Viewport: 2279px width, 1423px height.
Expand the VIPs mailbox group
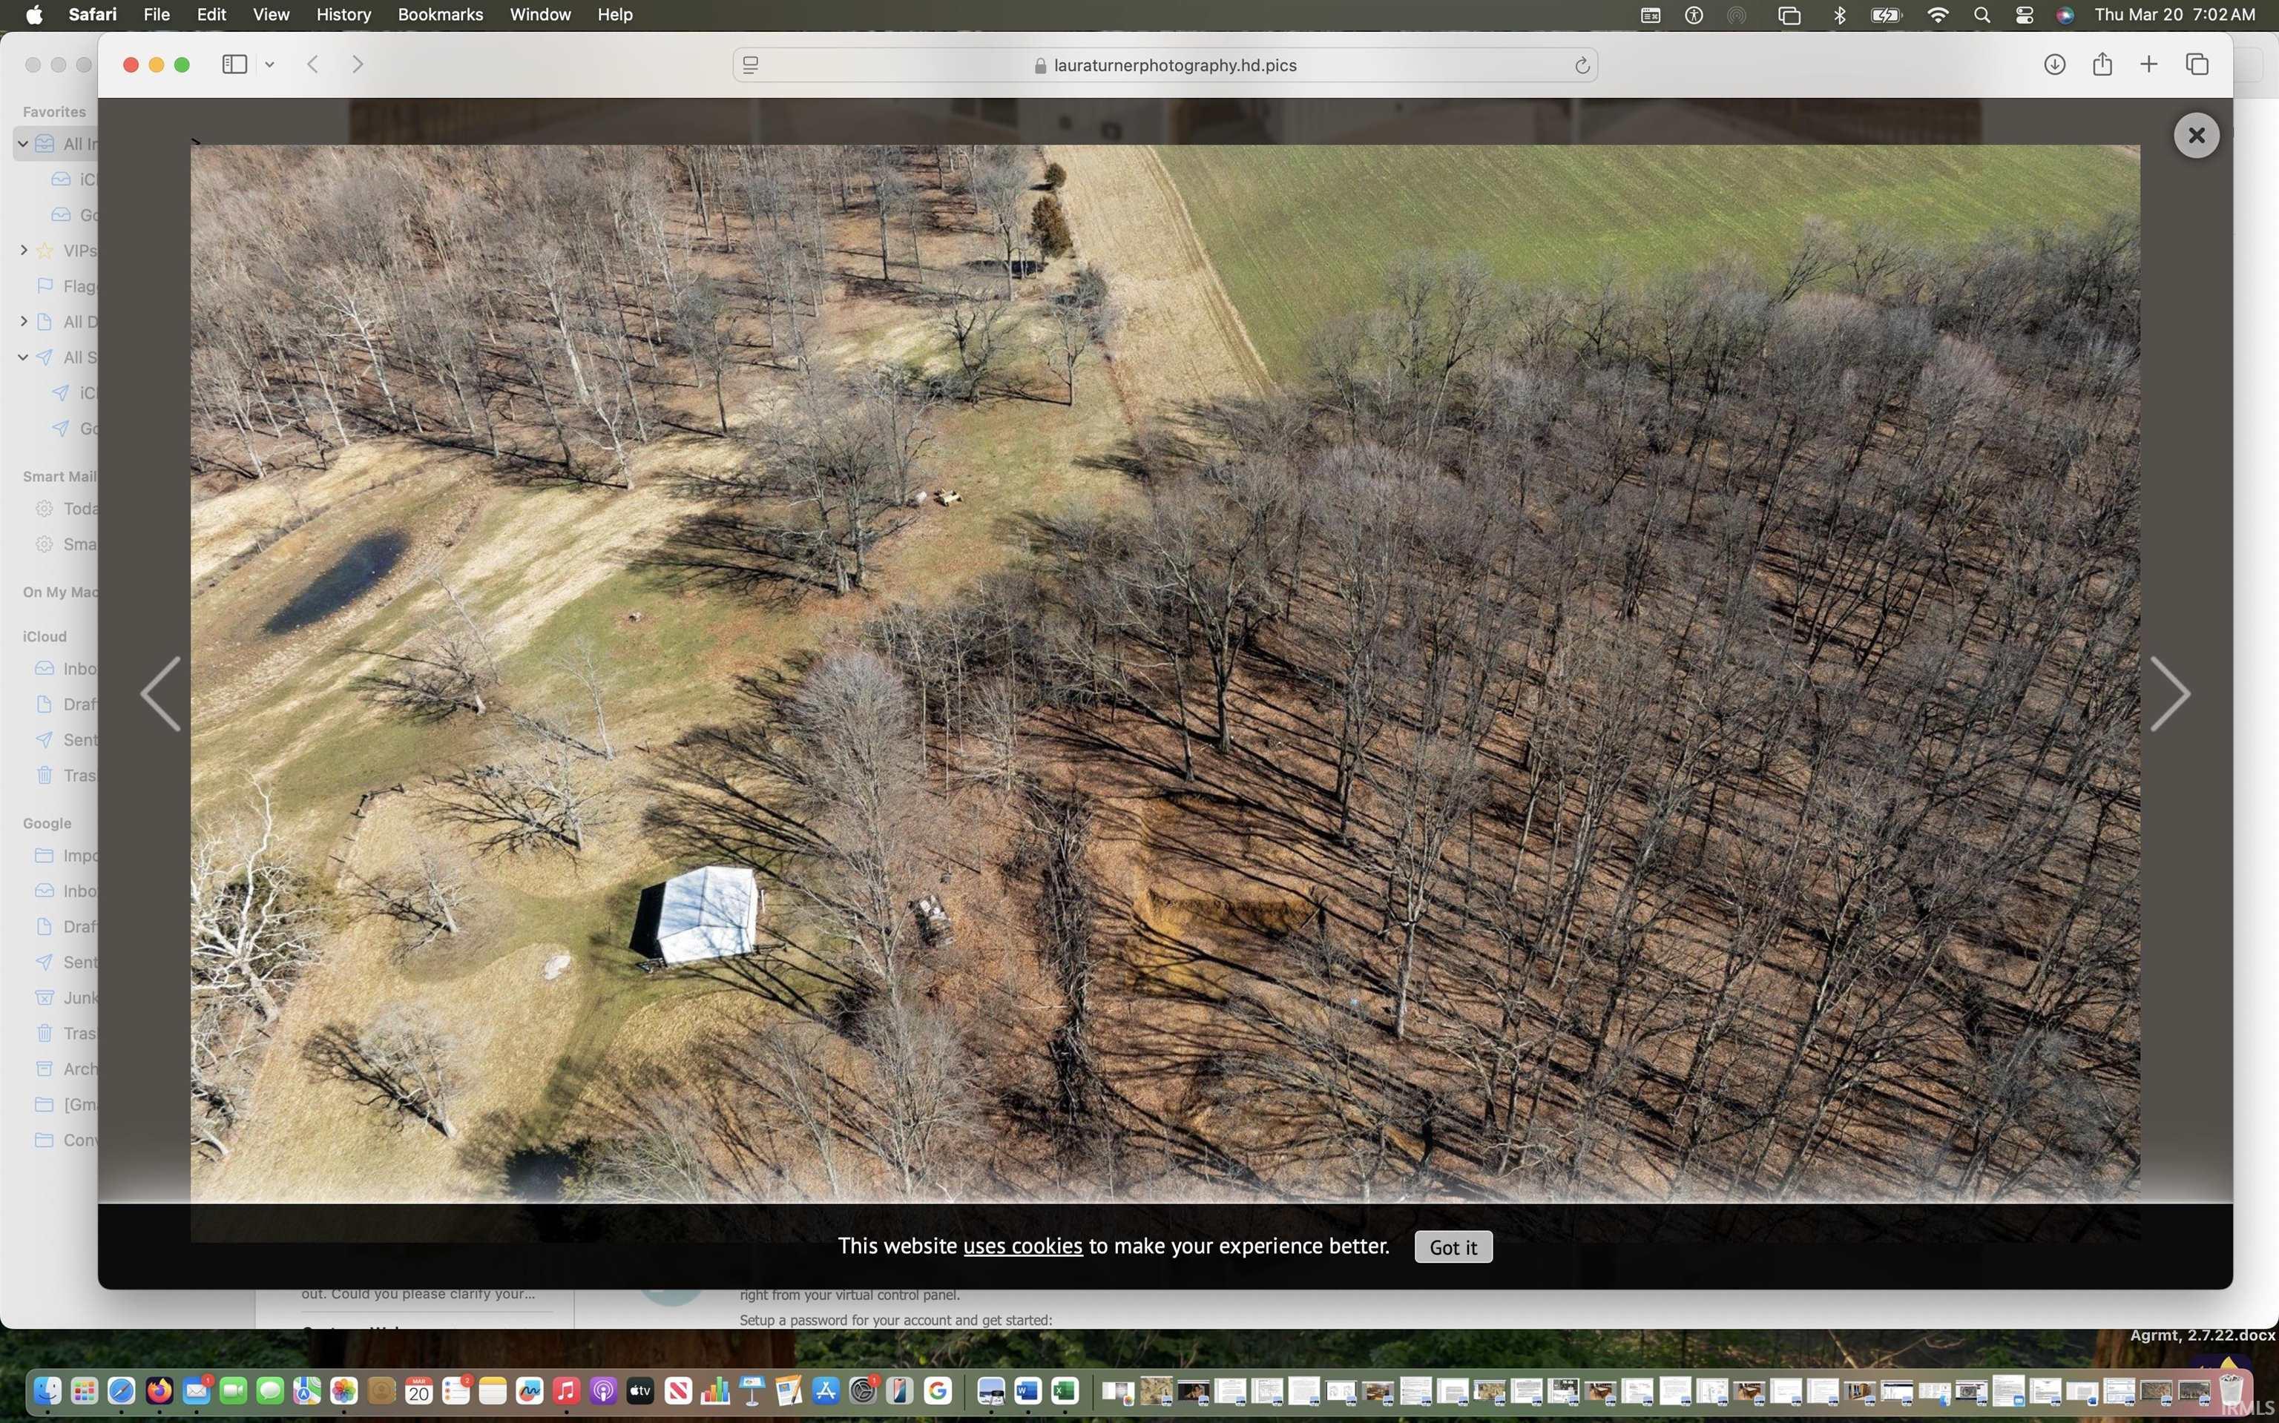(x=22, y=251)
